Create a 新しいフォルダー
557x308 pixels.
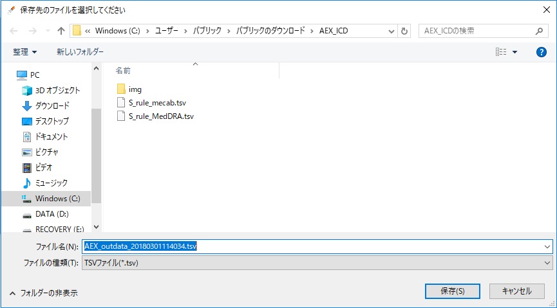(x=80, y=52)
